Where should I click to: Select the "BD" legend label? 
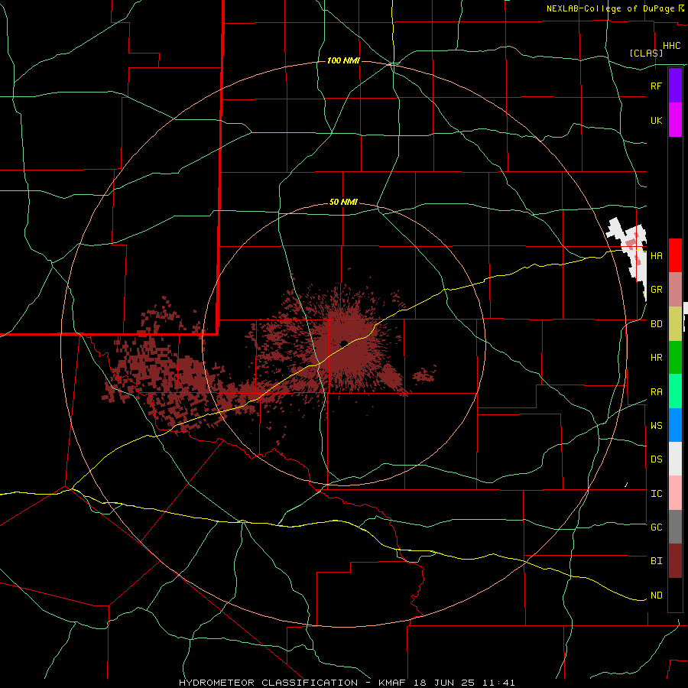click(656, 324)
